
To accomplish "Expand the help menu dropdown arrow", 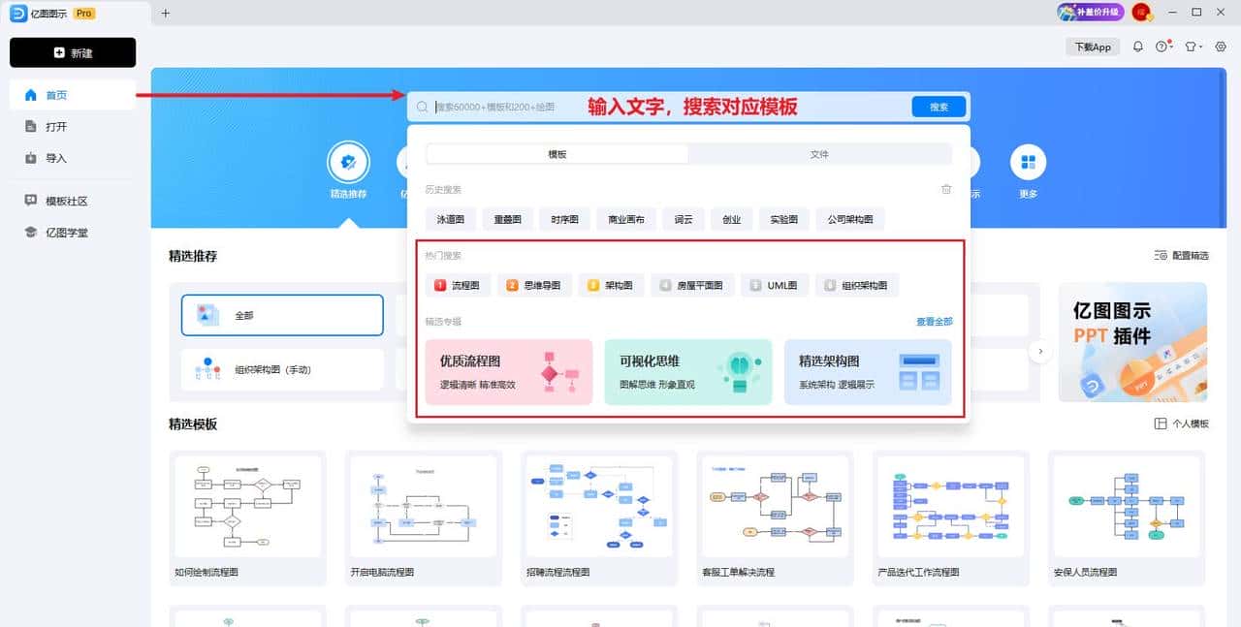I will click(x=1171, y=47).
